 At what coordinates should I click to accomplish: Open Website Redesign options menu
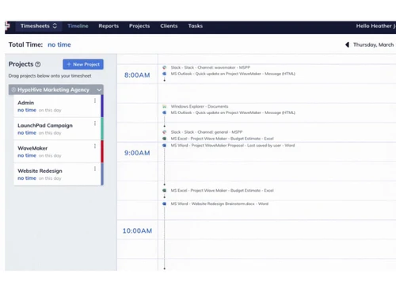(95, 169)
